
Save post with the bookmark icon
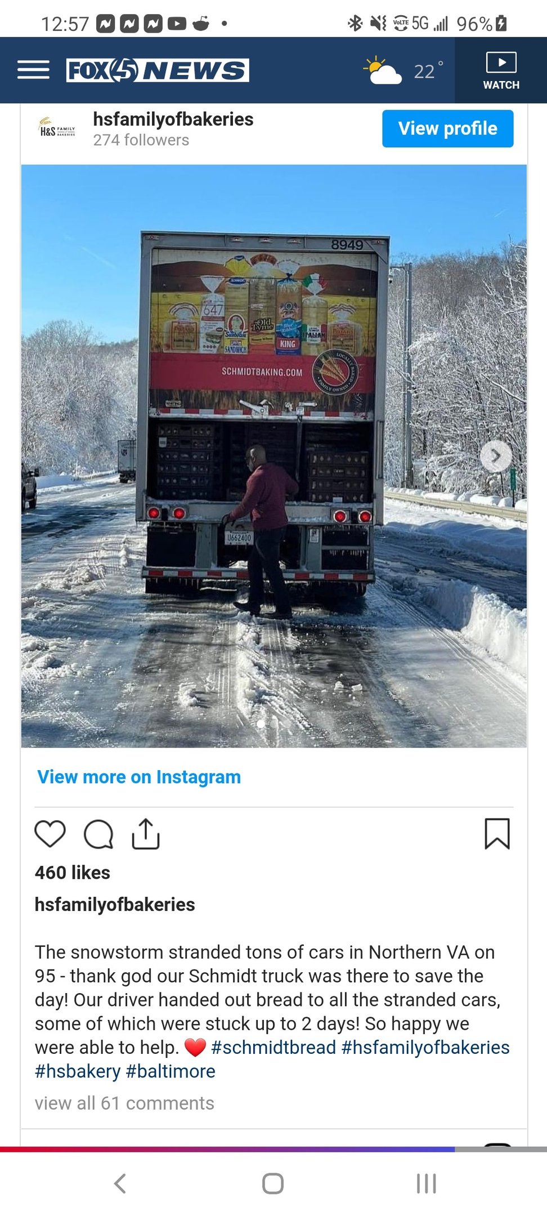pyautogui.click(x=497, y=834)
